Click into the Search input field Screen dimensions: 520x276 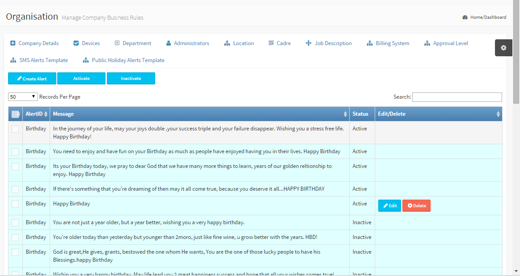pos(457,97)
